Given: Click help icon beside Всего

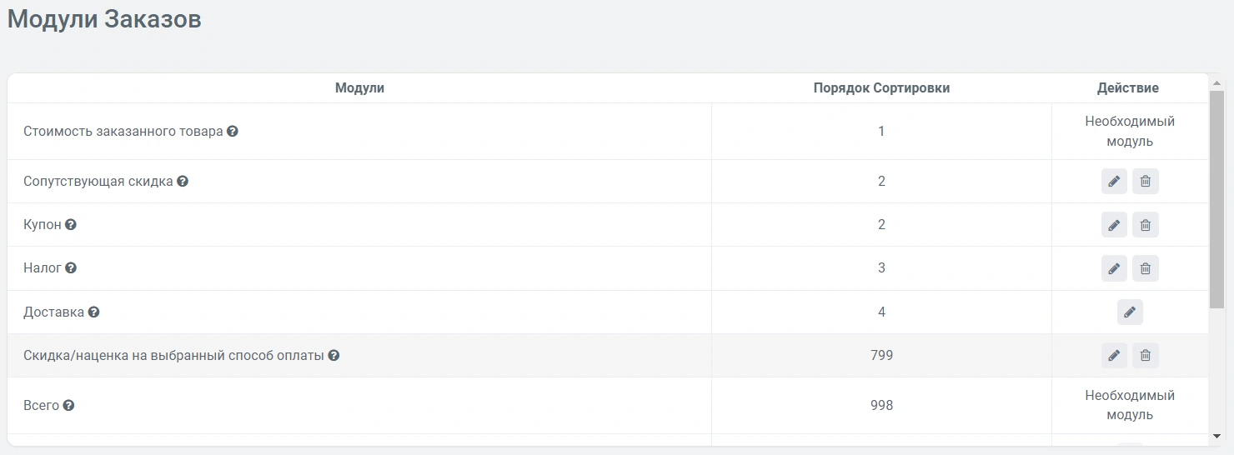Looking at the screenshot, I should [x=68, y=406].
